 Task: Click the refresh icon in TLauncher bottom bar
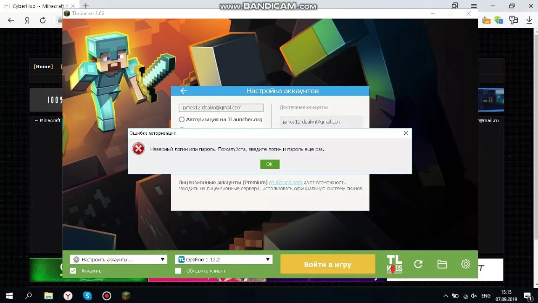click(x=418, y=264)
